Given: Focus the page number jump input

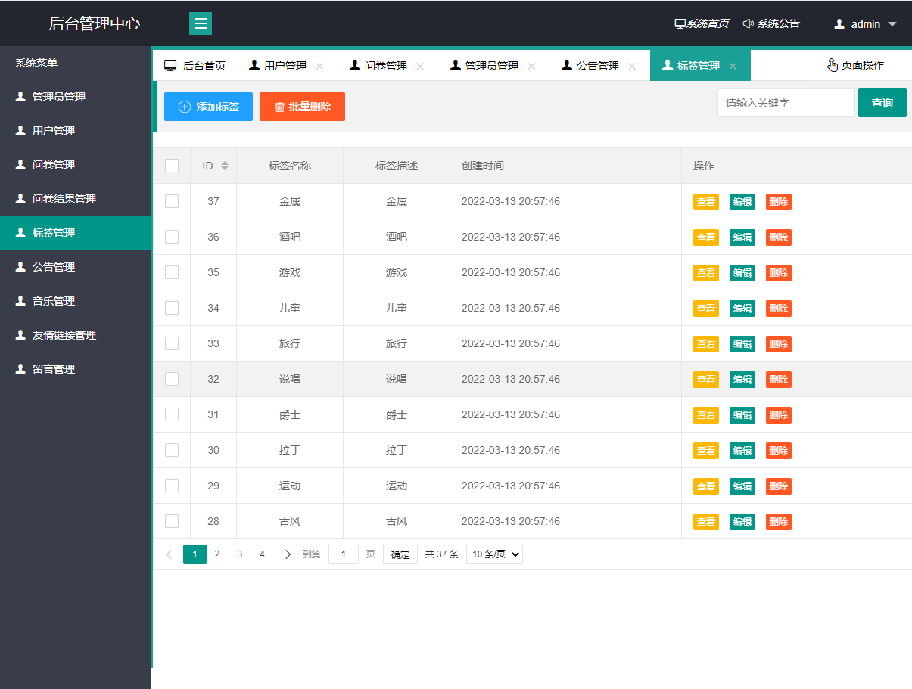Looking at the screenshot, I should point(344,554).
